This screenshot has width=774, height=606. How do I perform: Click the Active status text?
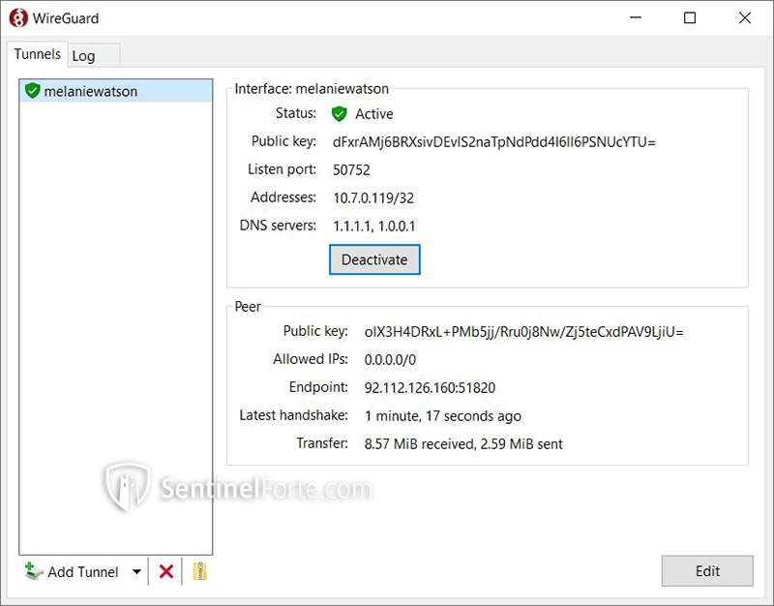374,114
